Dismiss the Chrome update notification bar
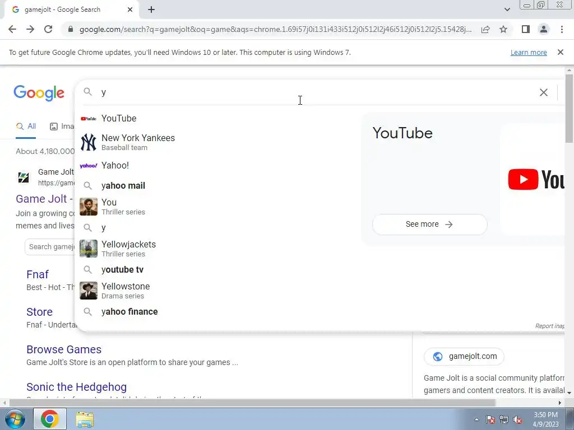Screen dimensions: 574x430 [560, 52]
